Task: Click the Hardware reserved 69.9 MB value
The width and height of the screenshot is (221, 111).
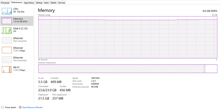Action: [94, 87]
